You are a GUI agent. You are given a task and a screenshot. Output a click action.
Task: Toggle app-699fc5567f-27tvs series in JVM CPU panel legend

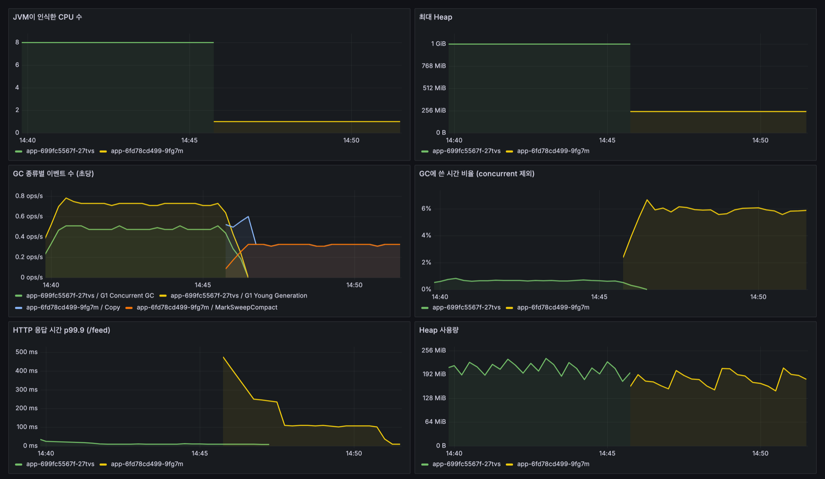click(60, 151)
